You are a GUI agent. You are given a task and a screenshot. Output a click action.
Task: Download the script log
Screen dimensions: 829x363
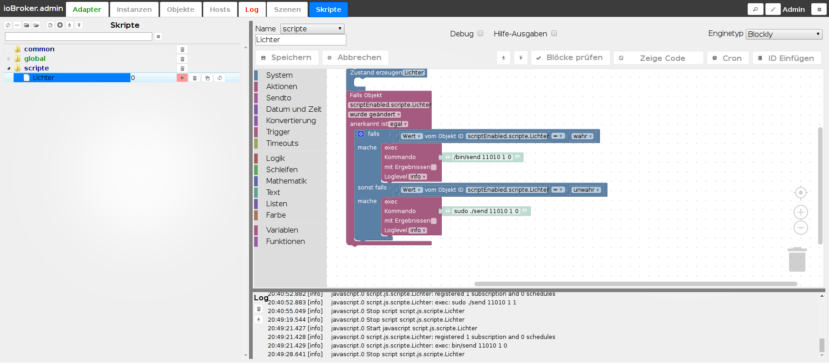259,319
